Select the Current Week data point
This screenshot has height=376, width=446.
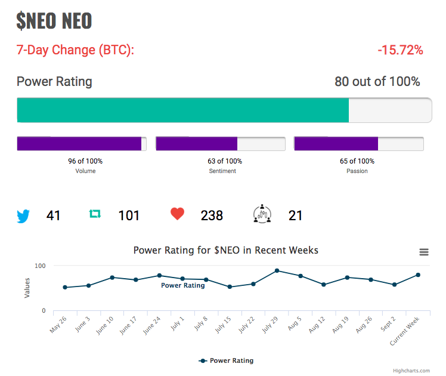(418, 275)
